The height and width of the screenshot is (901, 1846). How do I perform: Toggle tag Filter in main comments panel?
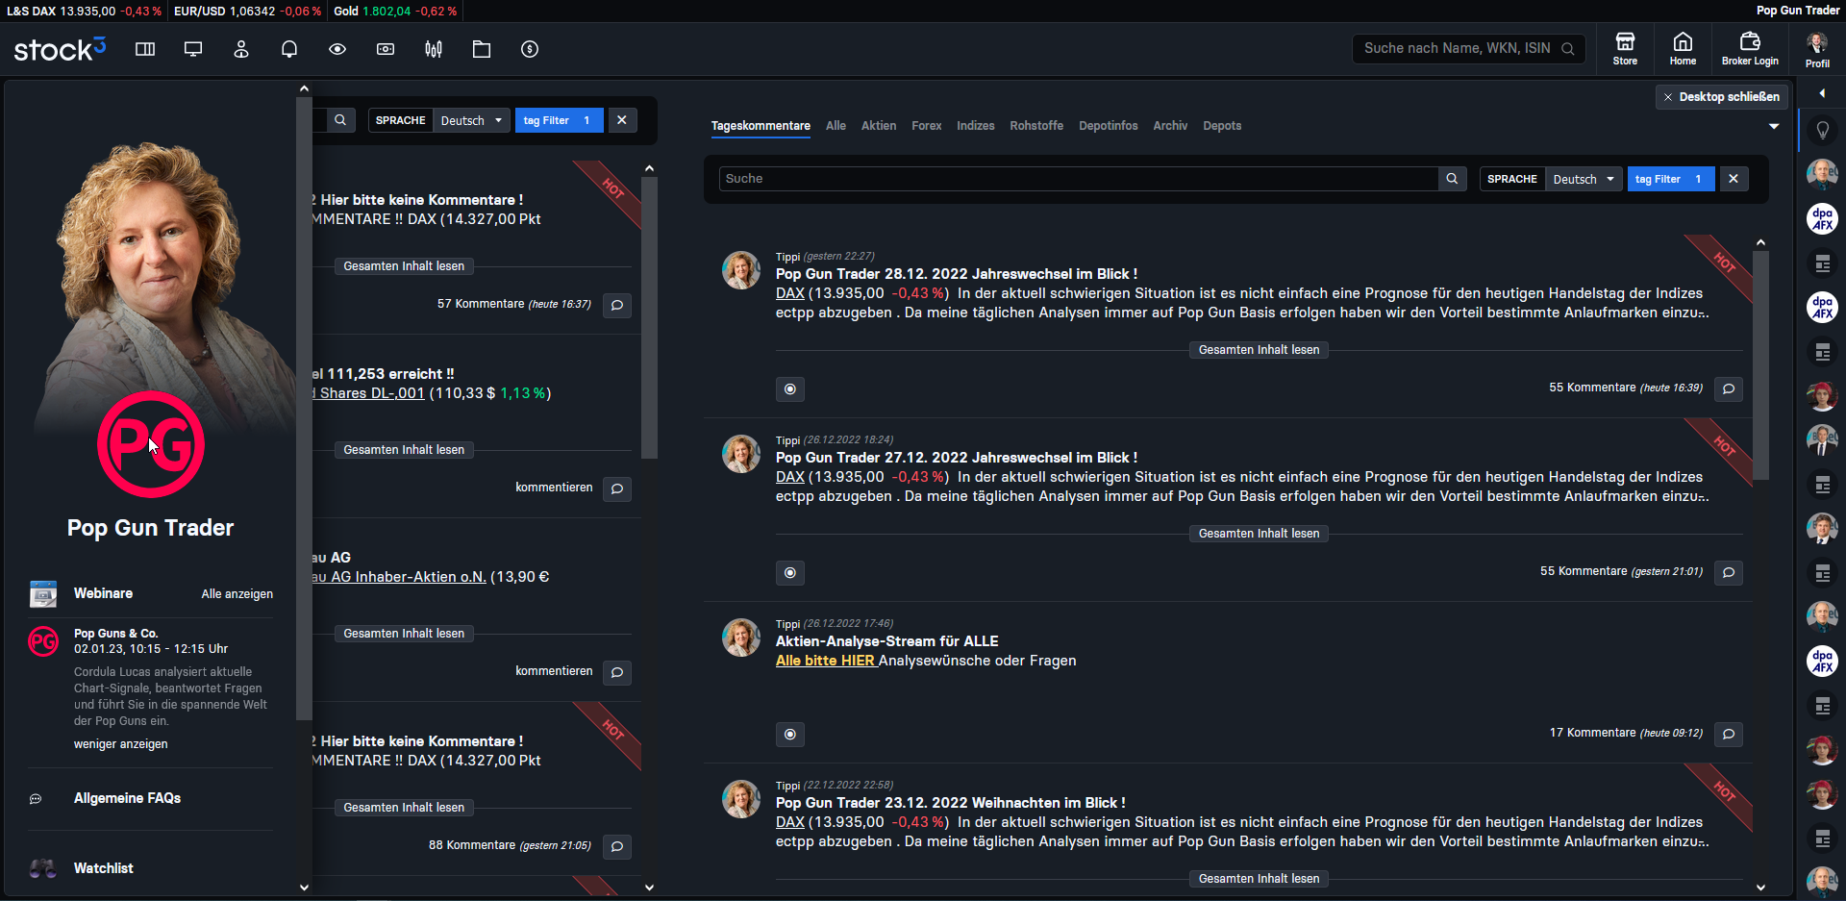[x=1670, y=179]
